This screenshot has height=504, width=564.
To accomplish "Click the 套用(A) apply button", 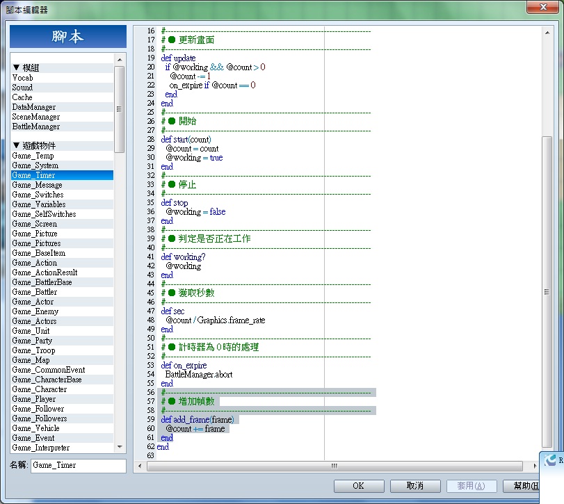I will (x=472, y=486).
